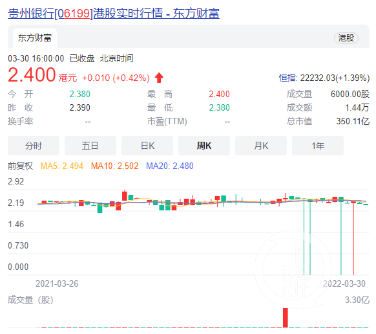Viewport: 376px width, 334px height.
Task: Click the 2022-03-30 end date label
Action: [344, 284]
